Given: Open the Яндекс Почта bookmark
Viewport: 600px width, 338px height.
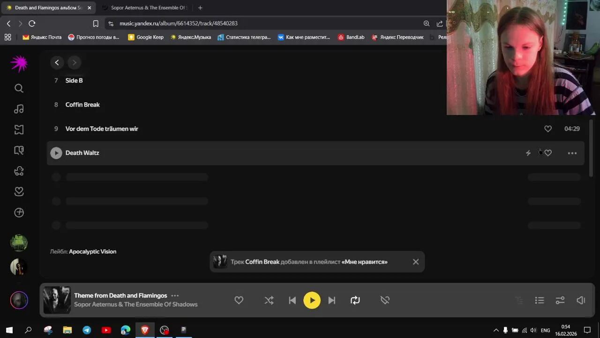Looking at the screenshot, I should tap(42, 37).
